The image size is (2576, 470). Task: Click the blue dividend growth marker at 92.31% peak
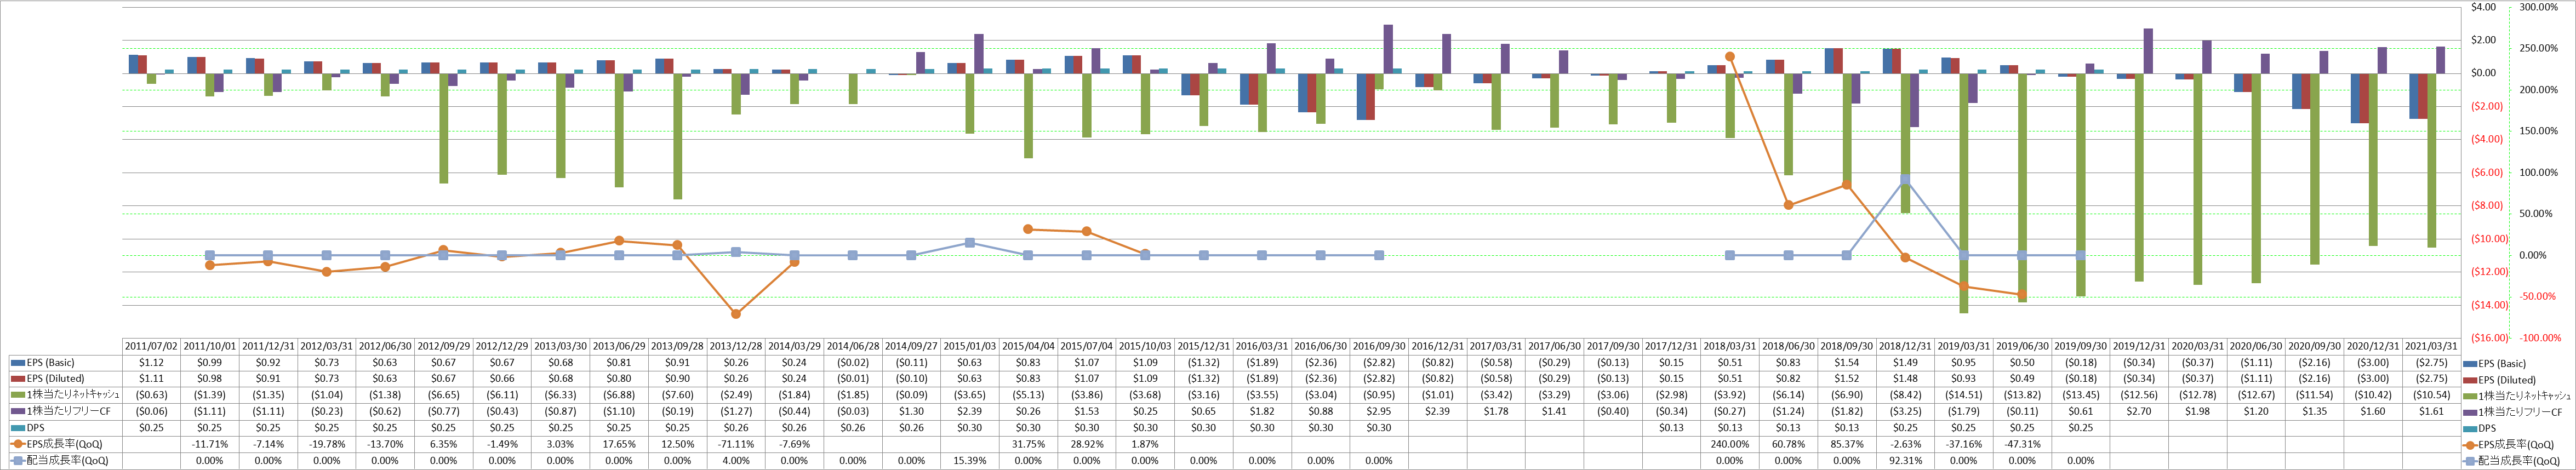tap(1905, 179)
